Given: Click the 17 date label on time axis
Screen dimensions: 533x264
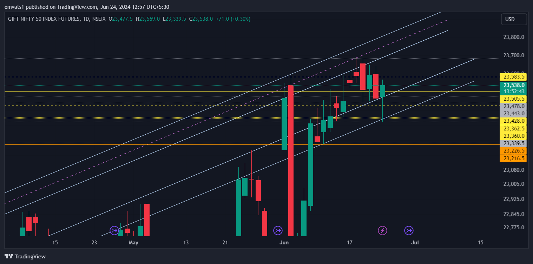Looking at the screenshot, I should click(x=350, y=243).
